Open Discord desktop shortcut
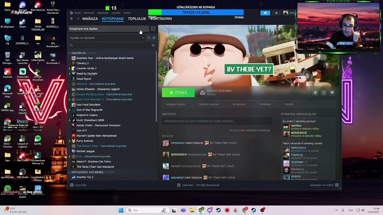 coord(22,7)
